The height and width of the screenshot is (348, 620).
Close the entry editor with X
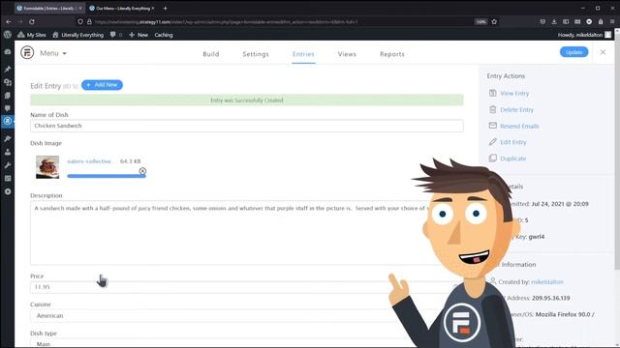pyautogui.click(x=603, y=52)
